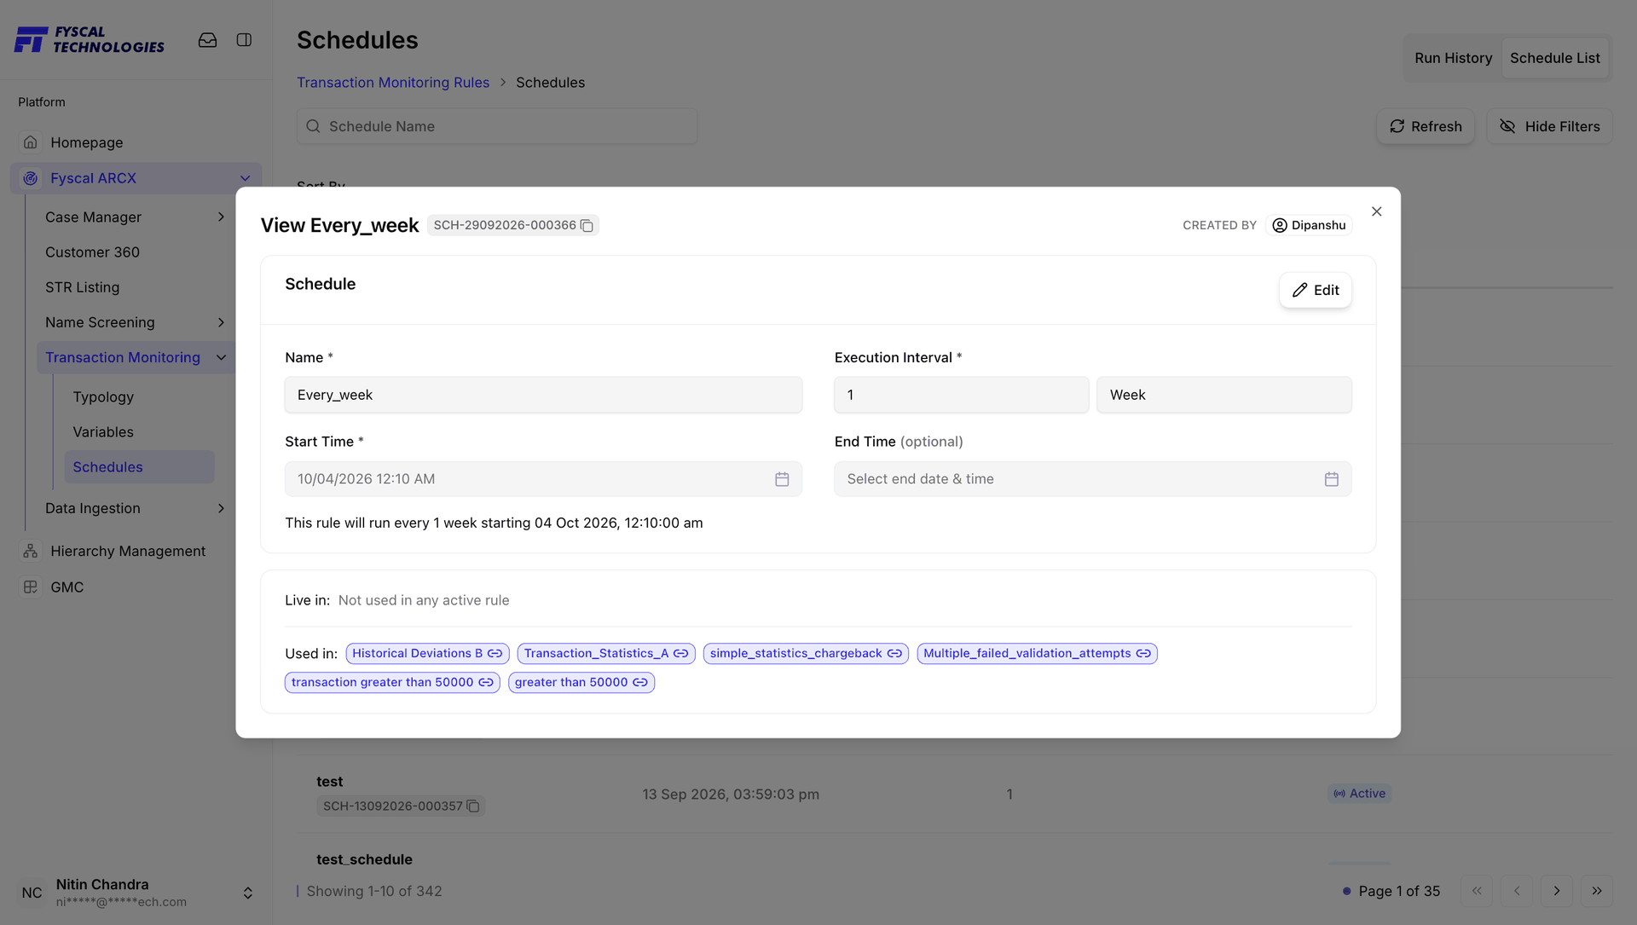Image resolution: width=1637 pixels, height=925 pixels.
Task: Copy schedule ID SCH-29092026-000366
Action: (587, 226)
